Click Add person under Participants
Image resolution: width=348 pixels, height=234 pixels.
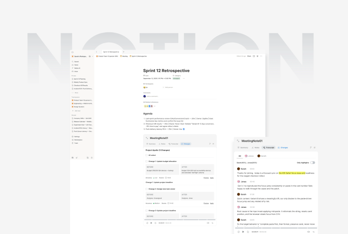coord(168,88)
